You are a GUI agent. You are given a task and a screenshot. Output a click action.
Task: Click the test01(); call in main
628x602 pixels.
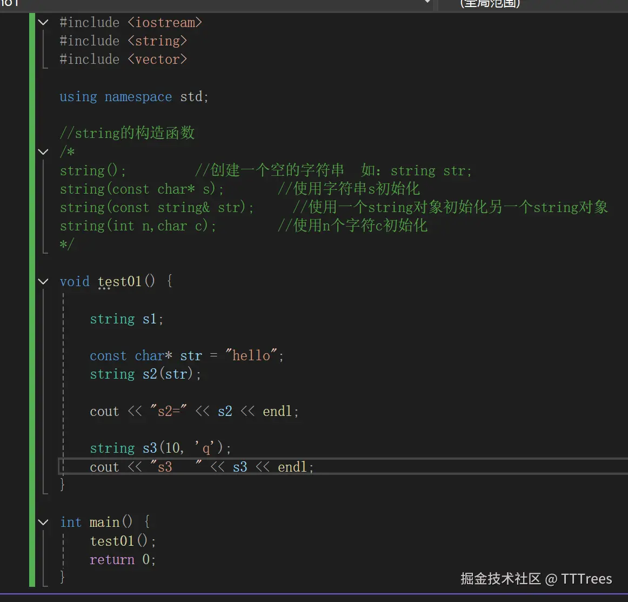pyautogui.click(x=123, y=541)
